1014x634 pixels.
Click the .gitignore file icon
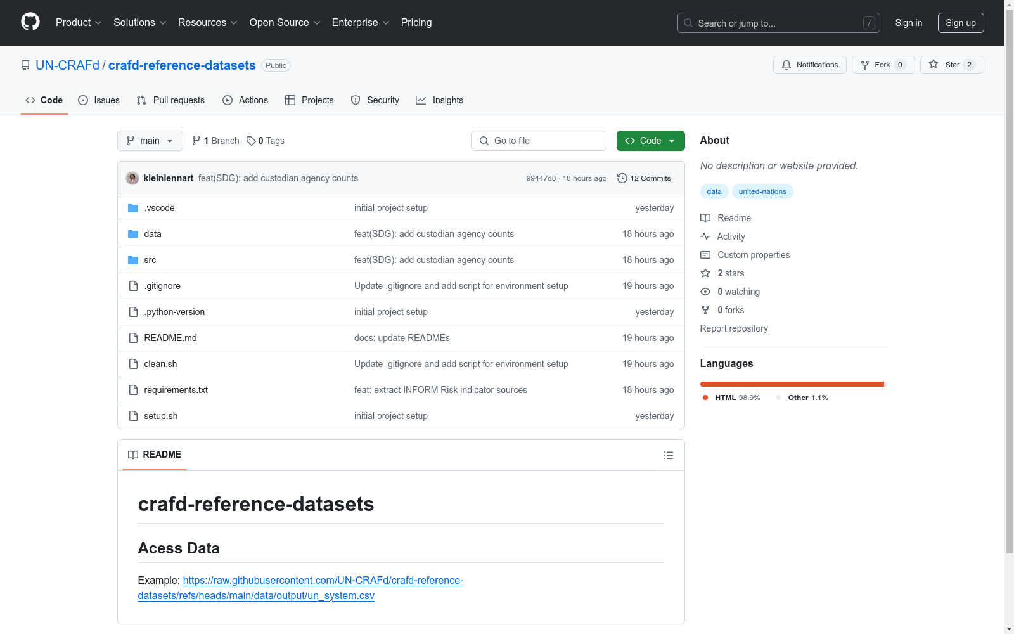pyautogui.click(x=133, y=286)
